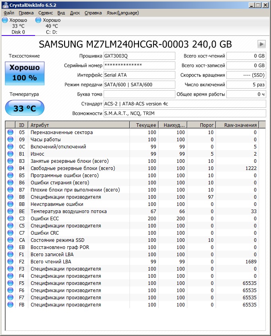
Task: Click the Интерфейс field Serial ATA
Action: click(x=139, y=75)
